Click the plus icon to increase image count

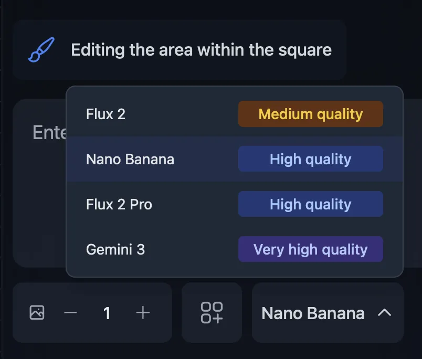coord(142,313)
